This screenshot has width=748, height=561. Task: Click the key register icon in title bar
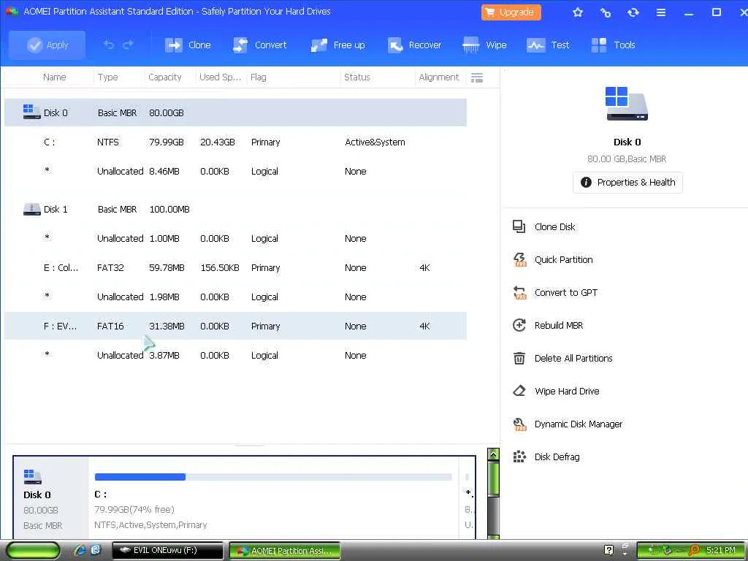606,12
